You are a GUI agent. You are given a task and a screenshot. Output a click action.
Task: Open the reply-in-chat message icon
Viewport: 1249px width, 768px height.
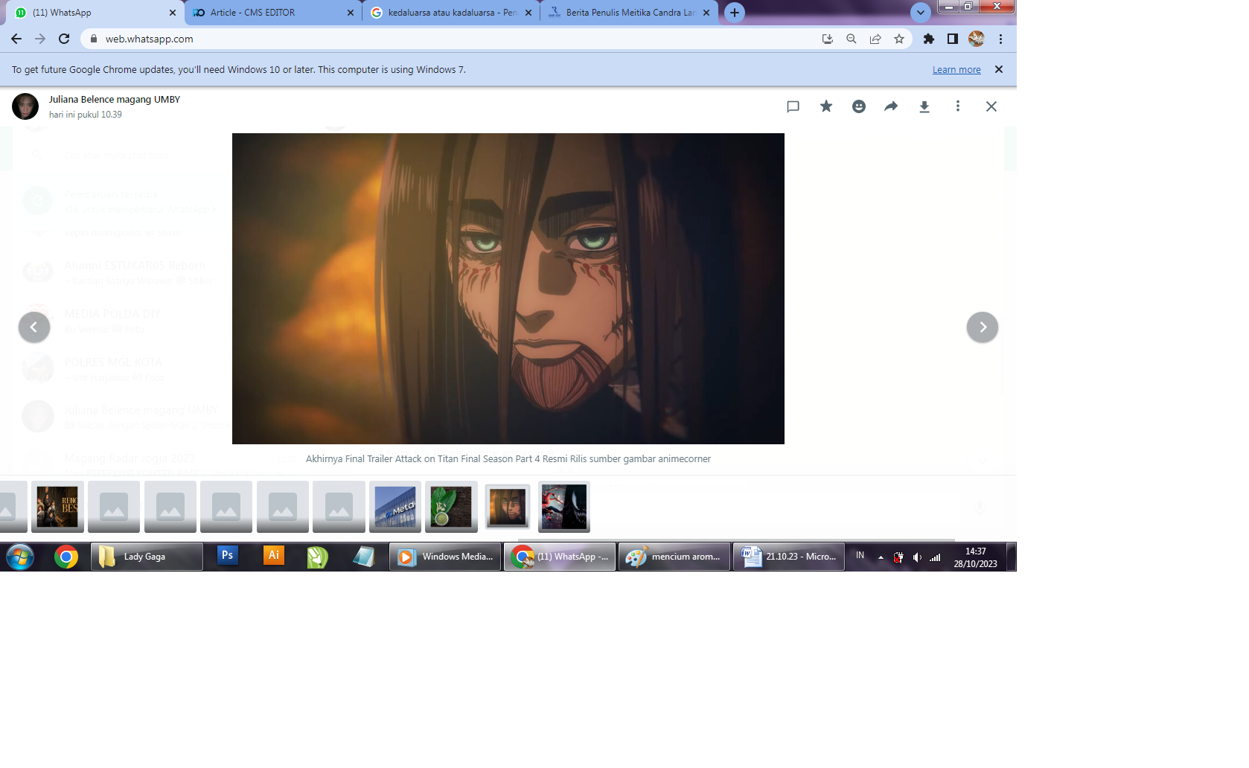point(793,106)
